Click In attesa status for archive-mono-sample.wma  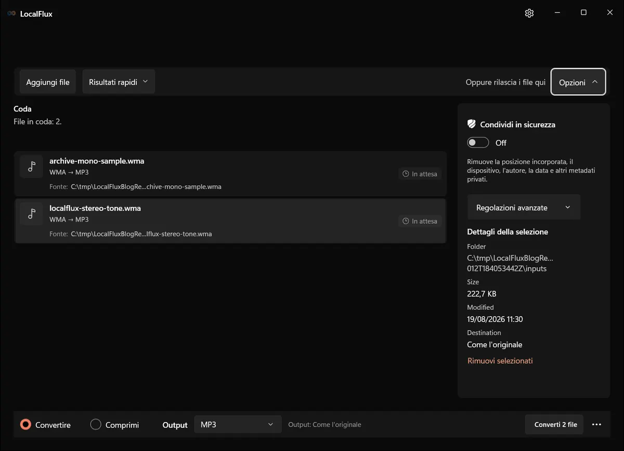(x=420, y=174)
